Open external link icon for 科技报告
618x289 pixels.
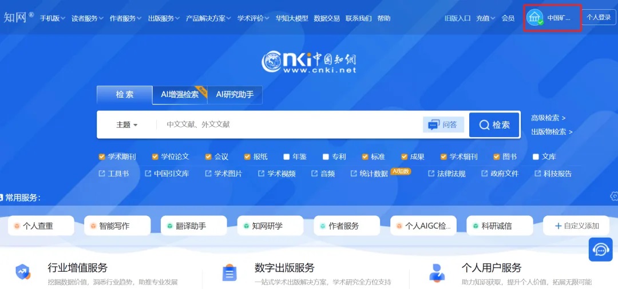(x=537, y=174)
